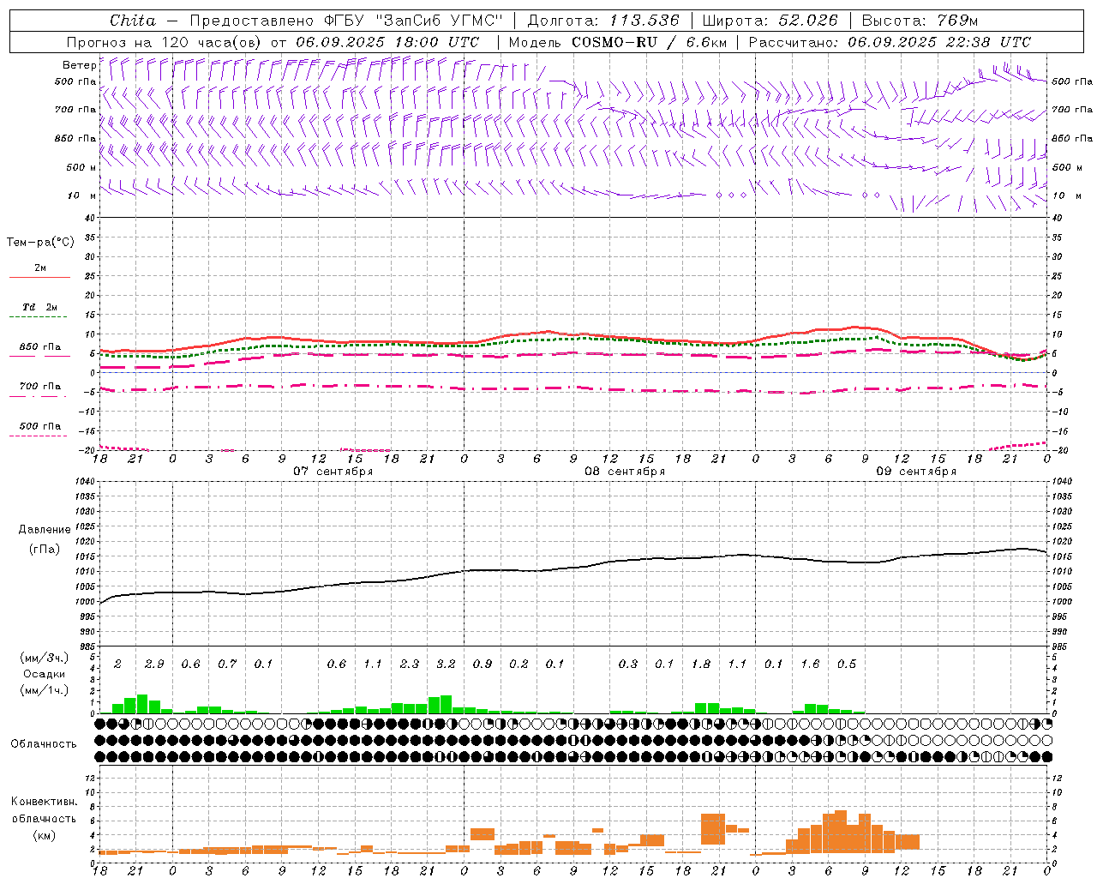Click the precipitation value "1.6"
1097x878 pixels.
tap(810, 665)
